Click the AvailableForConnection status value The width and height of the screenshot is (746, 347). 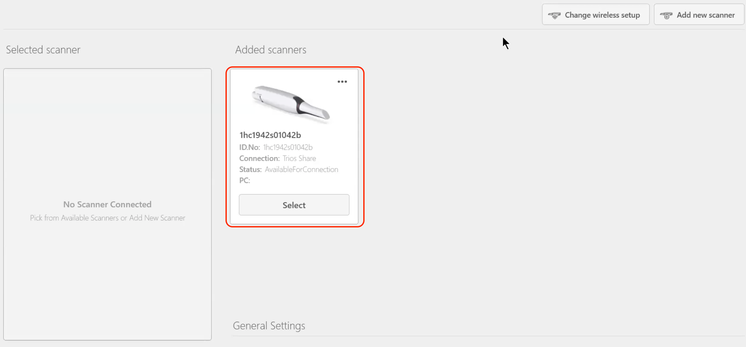click(301, 169)
